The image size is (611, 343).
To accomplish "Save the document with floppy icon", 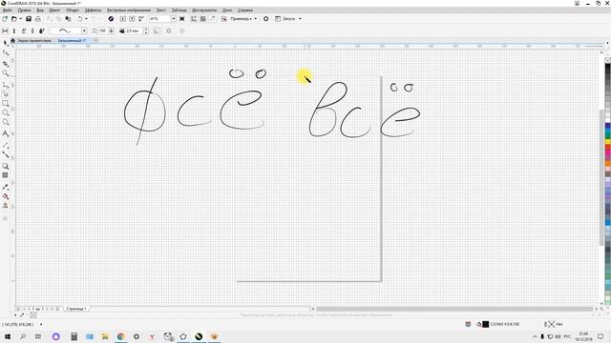I will tap(29, 19).
